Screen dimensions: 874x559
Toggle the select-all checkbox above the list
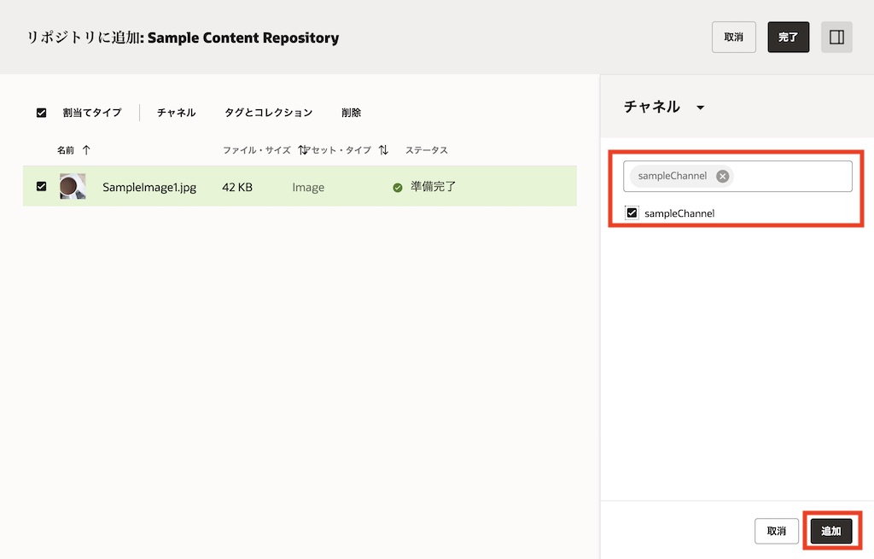(41, 113)
